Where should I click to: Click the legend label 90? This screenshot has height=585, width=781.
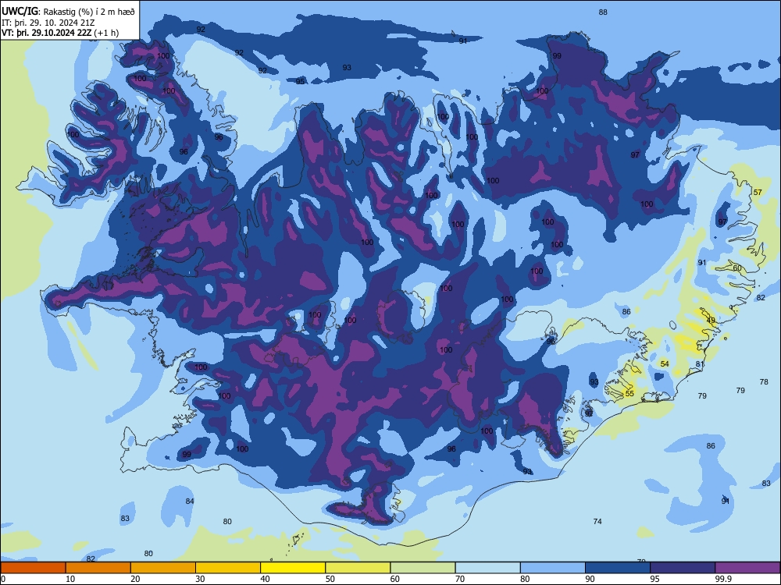click(x=590, y=579)
